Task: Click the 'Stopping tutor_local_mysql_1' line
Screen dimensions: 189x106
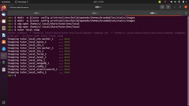Action: tap(39, 57)
